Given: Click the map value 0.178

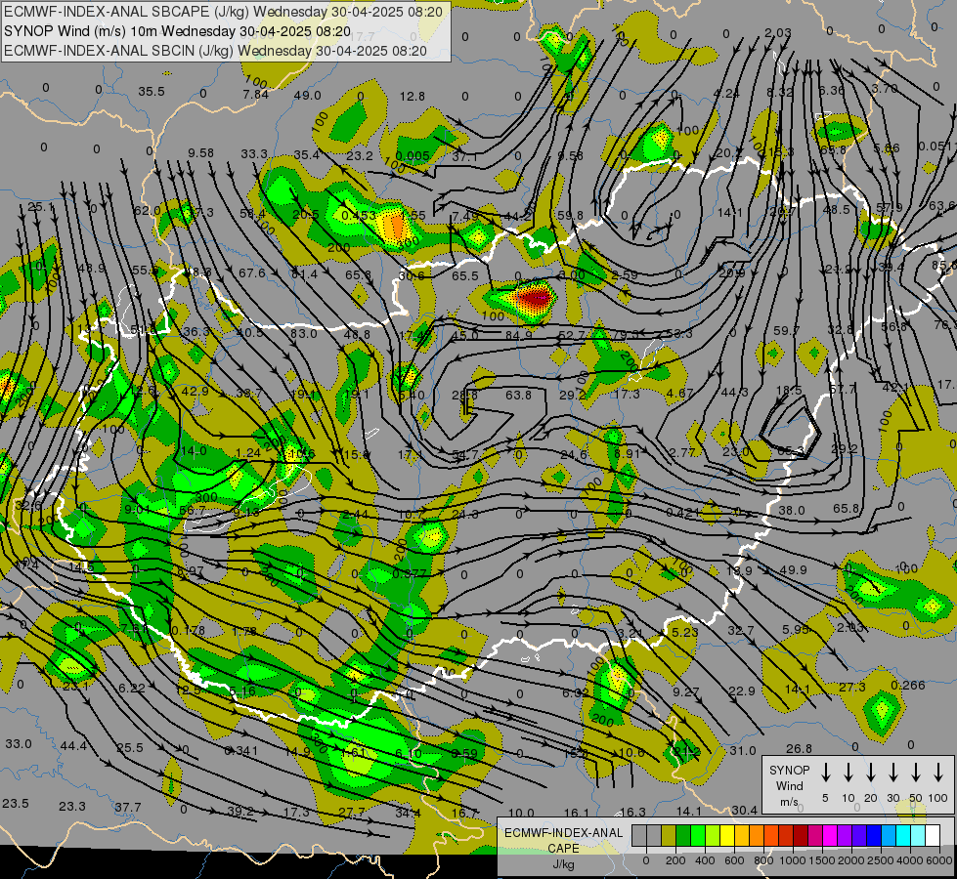Looking at the screenshot, I should point(188,630).
